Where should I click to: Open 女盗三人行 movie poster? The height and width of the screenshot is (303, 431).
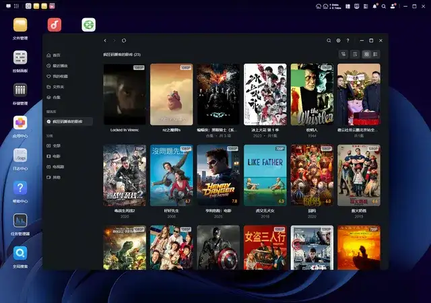(265, 248)
